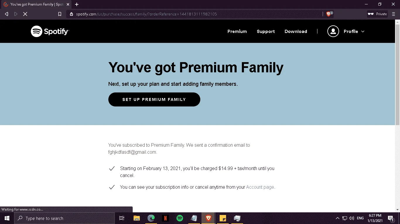Open Spotify app from the taskbar

coord(180,218)
